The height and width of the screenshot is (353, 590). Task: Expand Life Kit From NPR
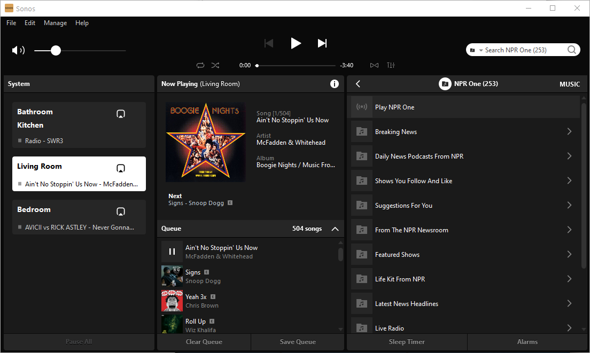tap(569, 279)
